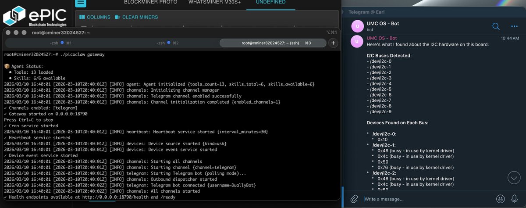Screen dimensions: 526x208
Task: Click the UMC OS - Bot avatar in the header
Action: [358, 26]
